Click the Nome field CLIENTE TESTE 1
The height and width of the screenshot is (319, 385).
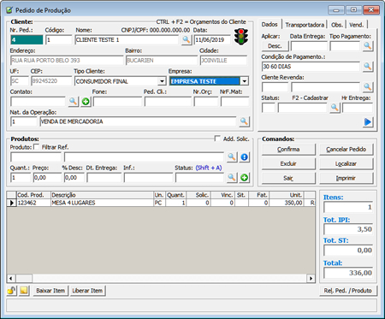click(x=127, y=40)
